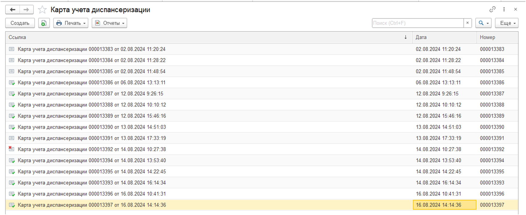
Task: Click in the Поиск (Ctrl+F) field
Action: (417, 23)
